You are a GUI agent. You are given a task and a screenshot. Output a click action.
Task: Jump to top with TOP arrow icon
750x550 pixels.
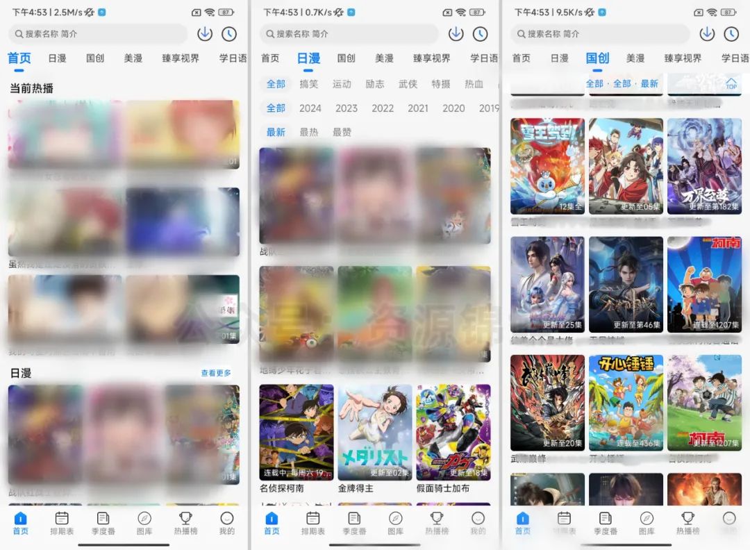click(731, 83)
